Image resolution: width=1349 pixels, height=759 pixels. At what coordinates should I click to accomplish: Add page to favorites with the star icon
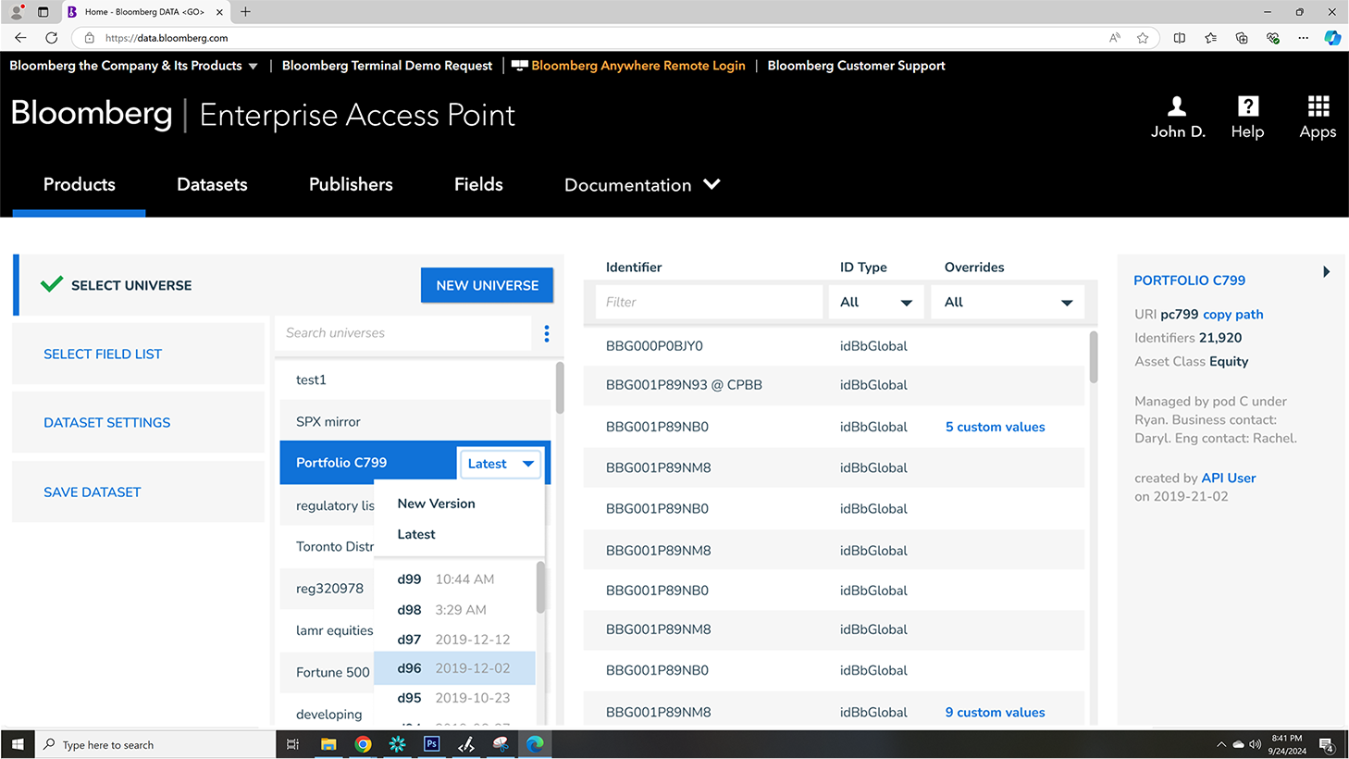coord(1143,38)
